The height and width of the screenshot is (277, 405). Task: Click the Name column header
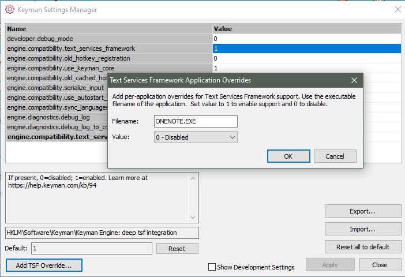pos(109,29)
